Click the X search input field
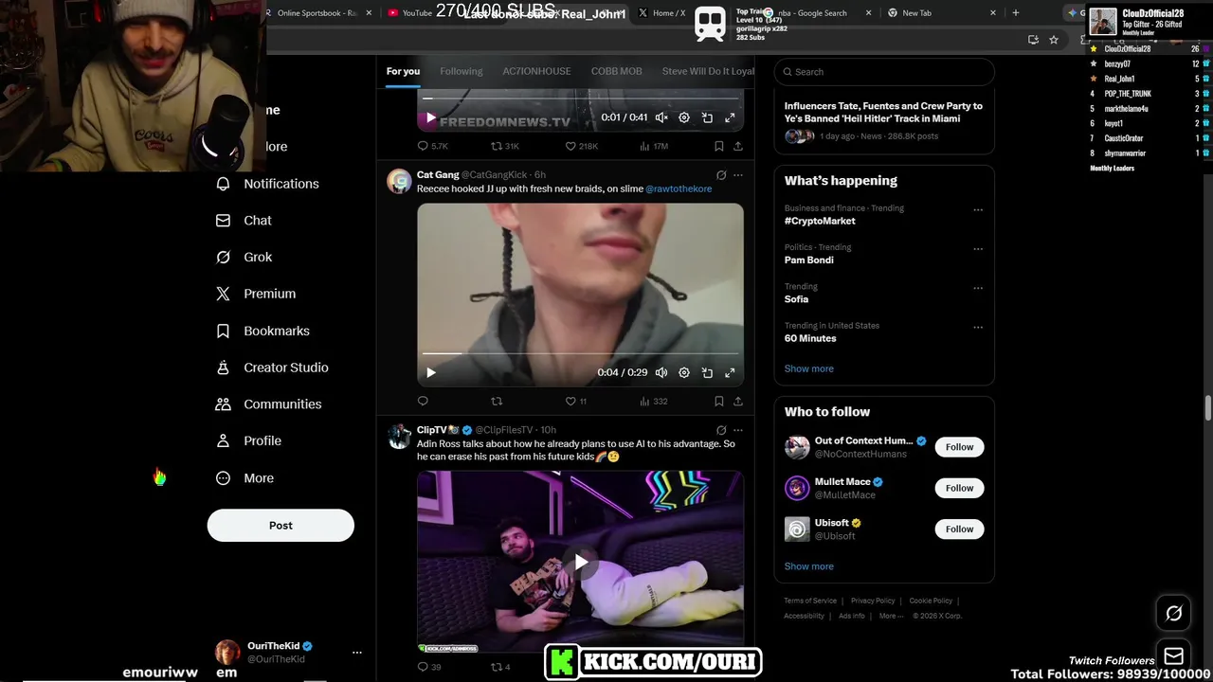 click(884, 72)
